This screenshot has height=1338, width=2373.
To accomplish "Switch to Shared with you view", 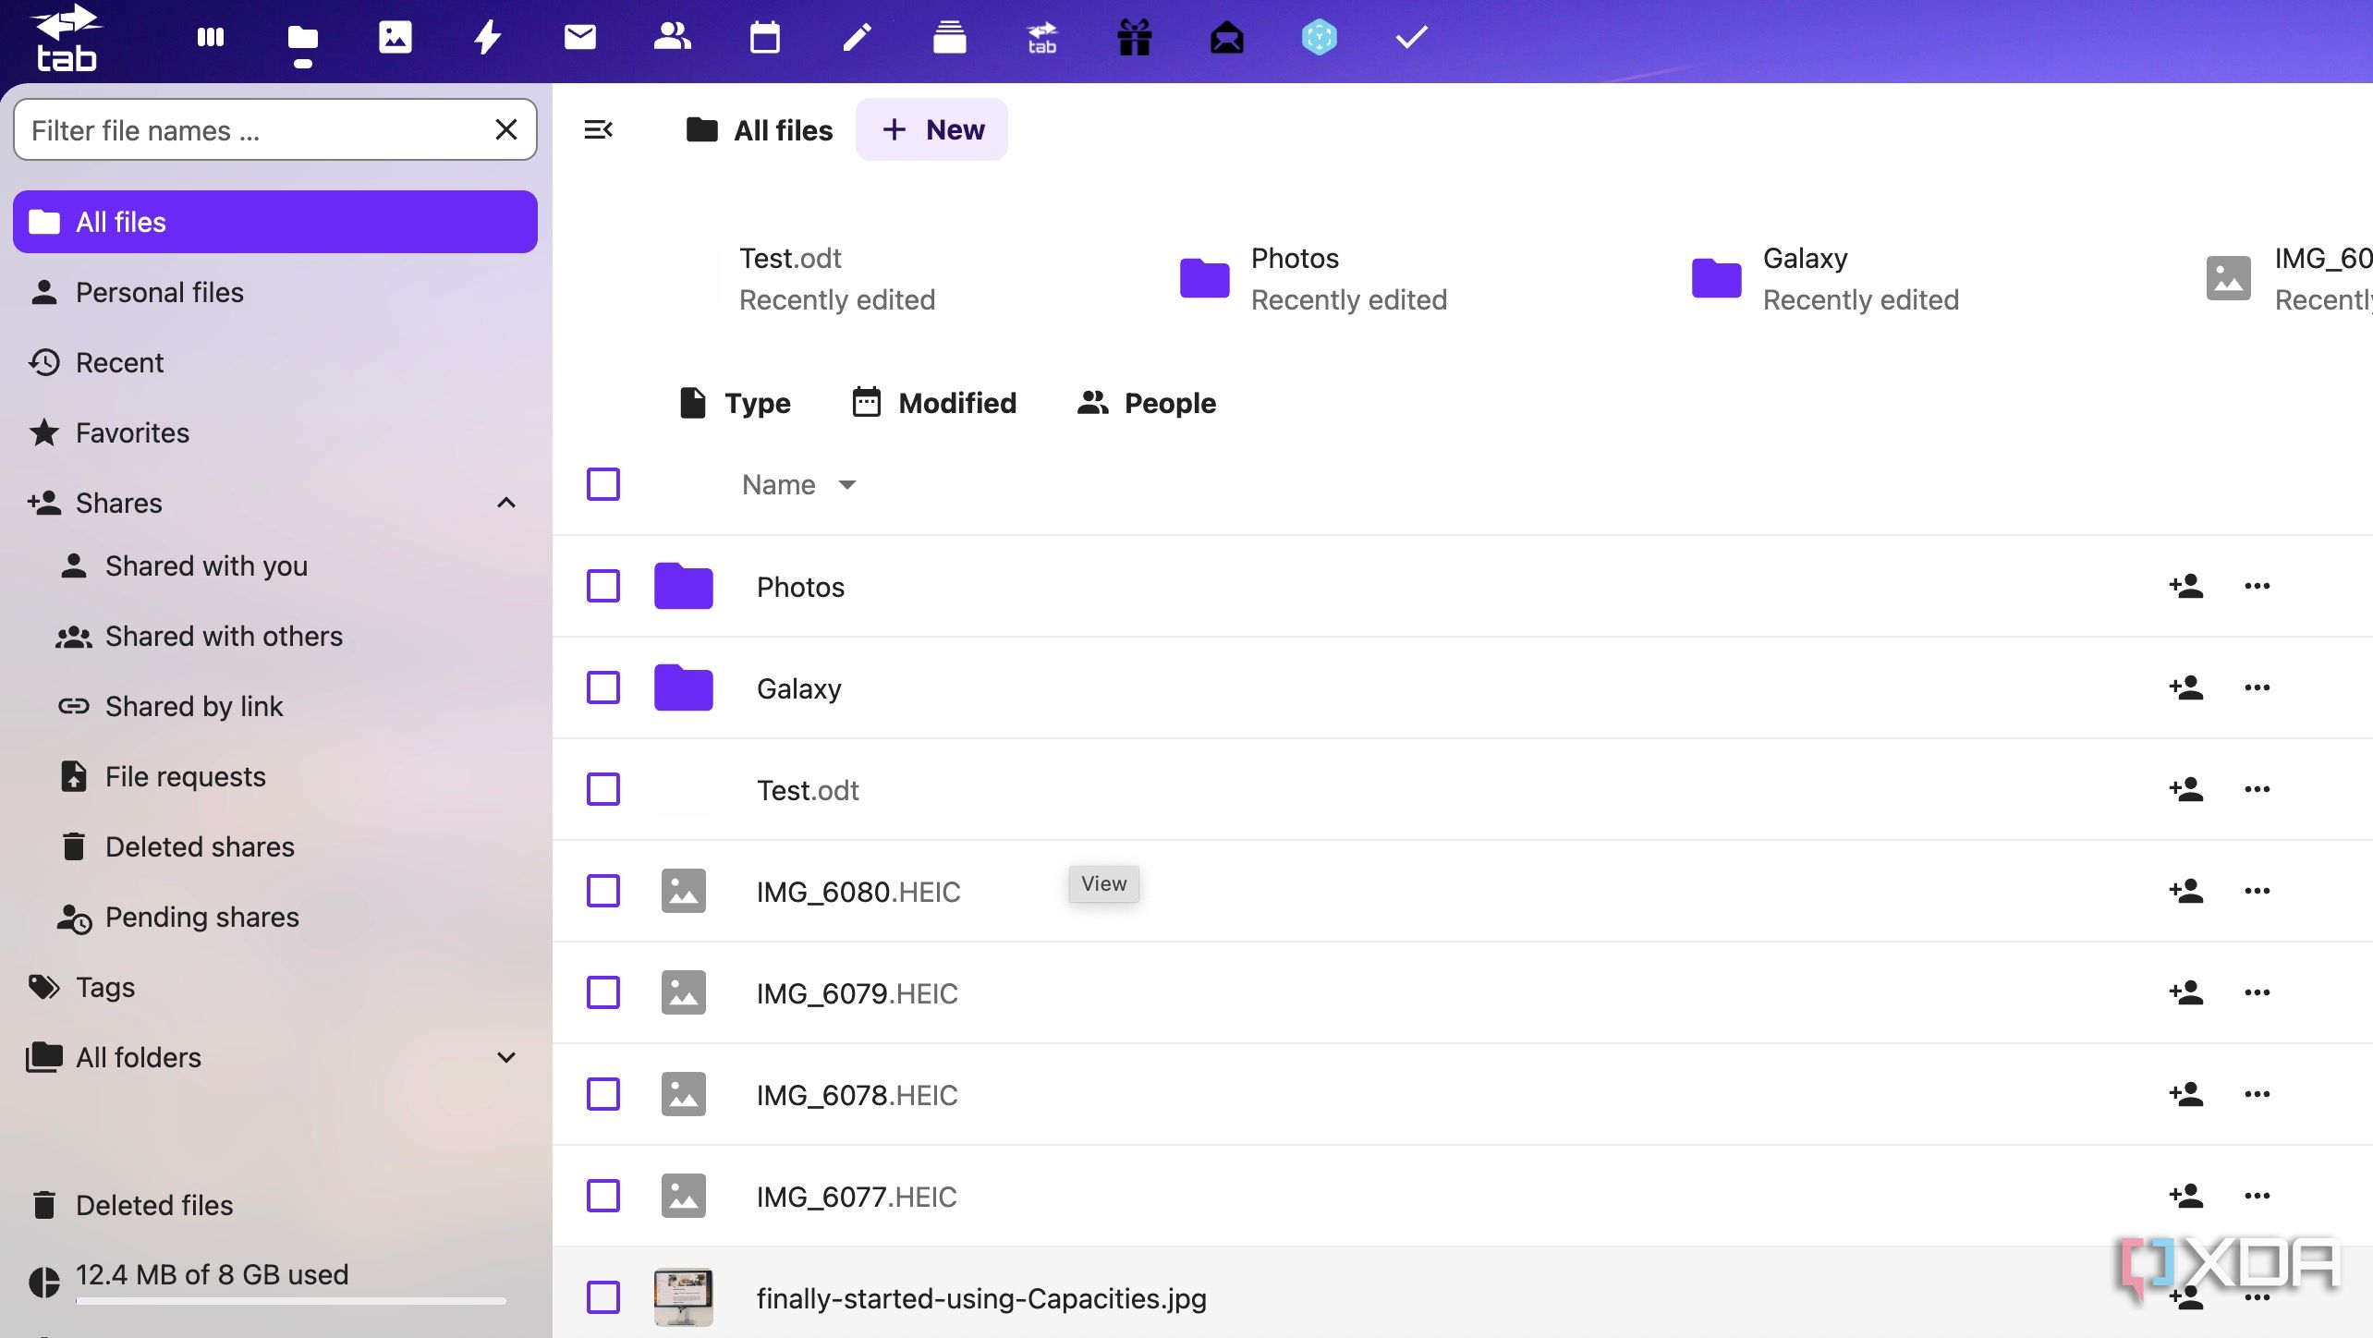I will tap(205, 566).
